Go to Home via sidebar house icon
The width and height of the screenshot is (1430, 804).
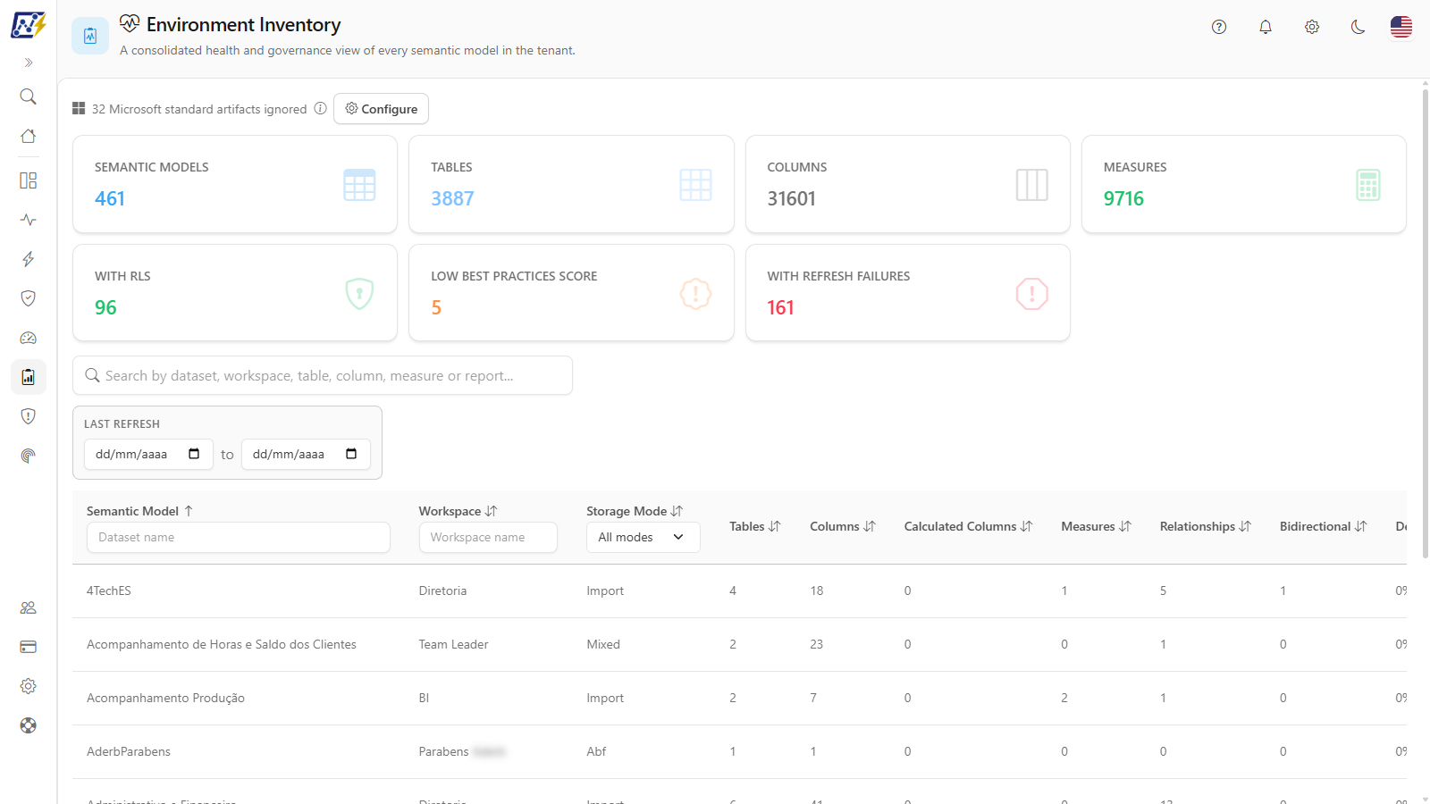29,136
